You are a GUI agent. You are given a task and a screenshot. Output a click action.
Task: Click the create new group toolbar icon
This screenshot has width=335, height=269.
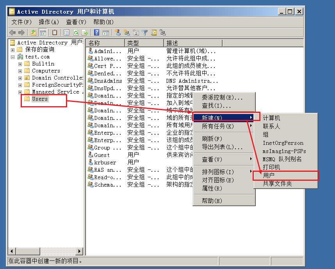click(x=127, y=33)
